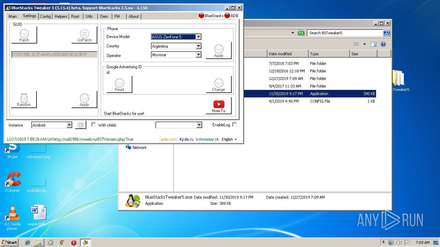Click the GUID text field
440x247 pixels.
[54, 55]
